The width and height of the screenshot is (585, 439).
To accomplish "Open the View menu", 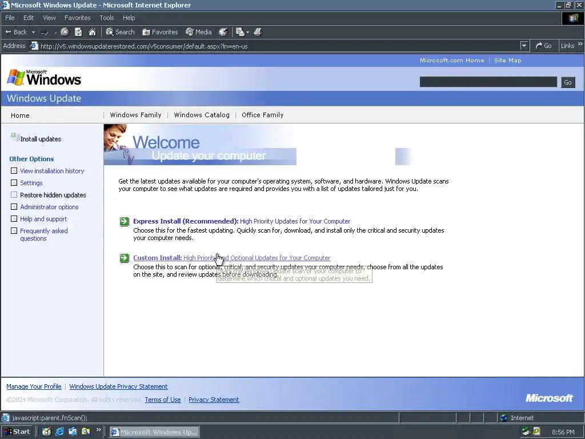I will tap(49, 18).
